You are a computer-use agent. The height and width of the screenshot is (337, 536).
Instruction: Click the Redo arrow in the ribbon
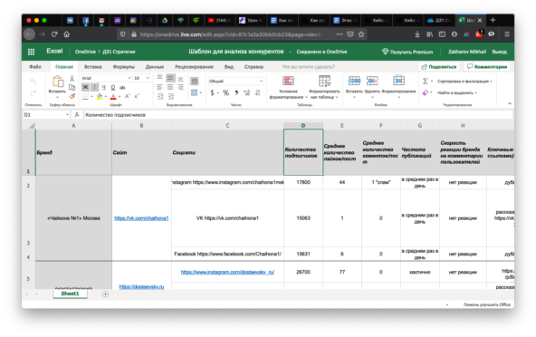pos(33,92)
